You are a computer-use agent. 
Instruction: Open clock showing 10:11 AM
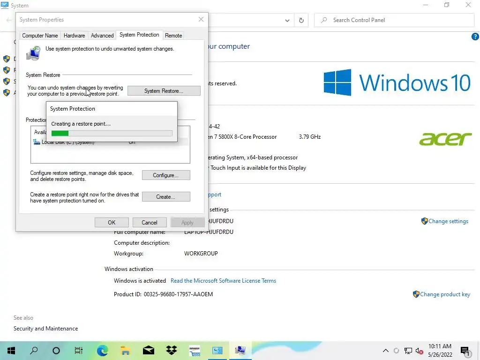coord(440,351)
